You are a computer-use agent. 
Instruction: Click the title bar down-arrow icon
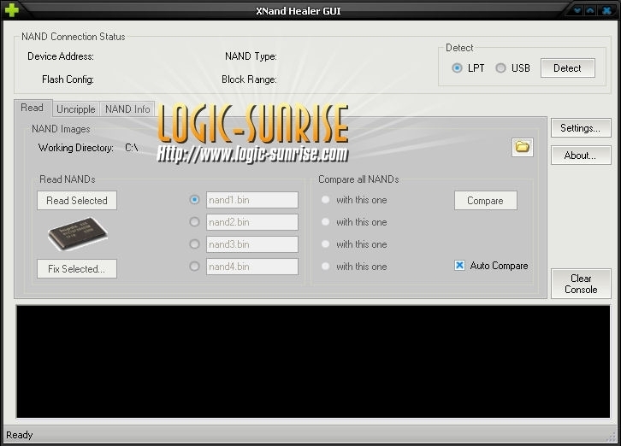pos(577,10)
